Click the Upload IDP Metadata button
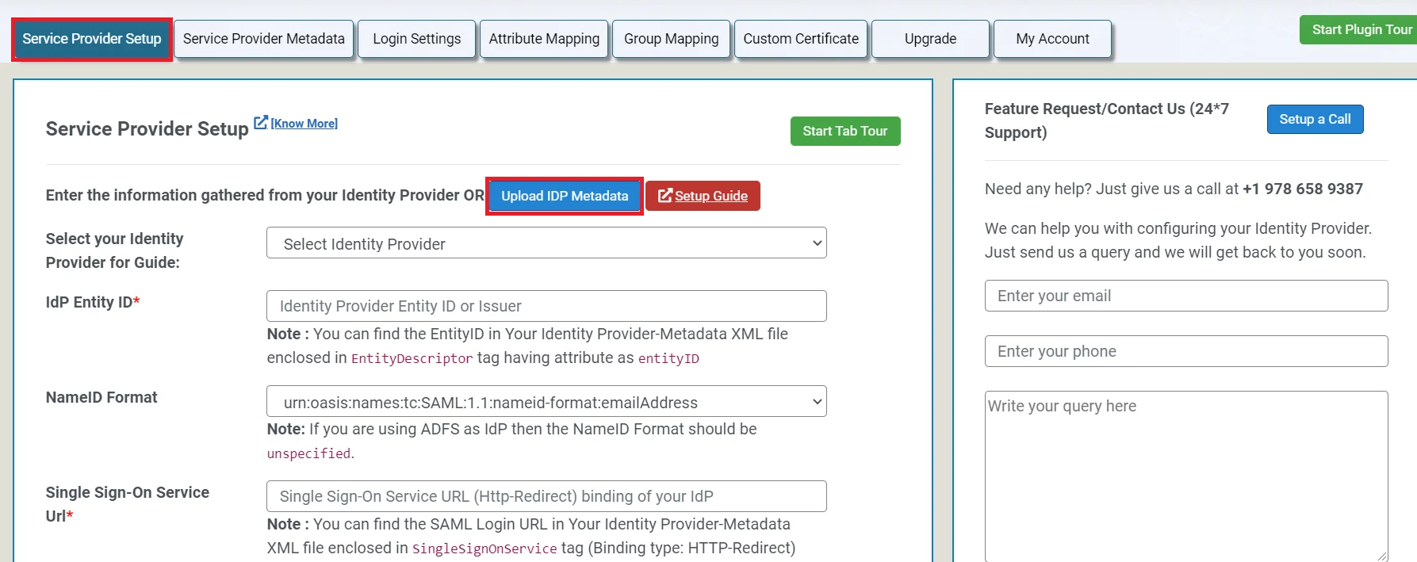 564,196
